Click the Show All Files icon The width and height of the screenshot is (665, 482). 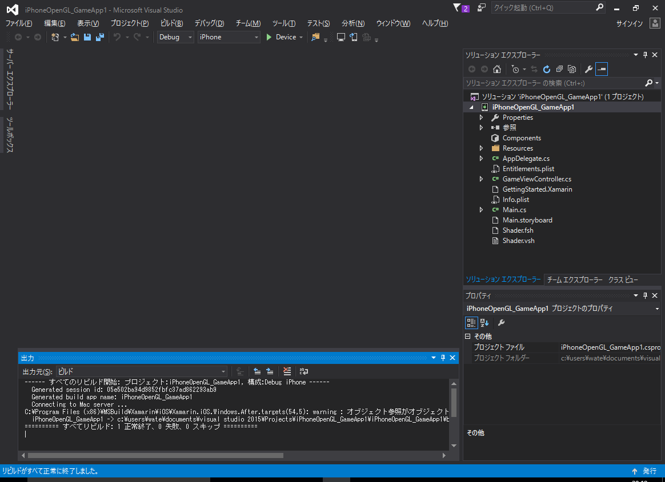572,69
